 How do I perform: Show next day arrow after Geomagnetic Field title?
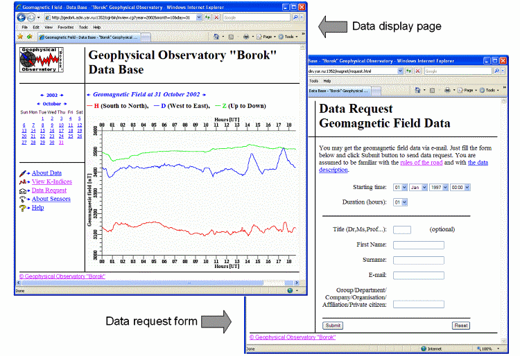[x=204, y=95]
